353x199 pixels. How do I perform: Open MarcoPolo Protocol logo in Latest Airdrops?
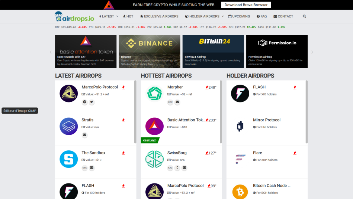pyautogui.click(x=69, y=94)
